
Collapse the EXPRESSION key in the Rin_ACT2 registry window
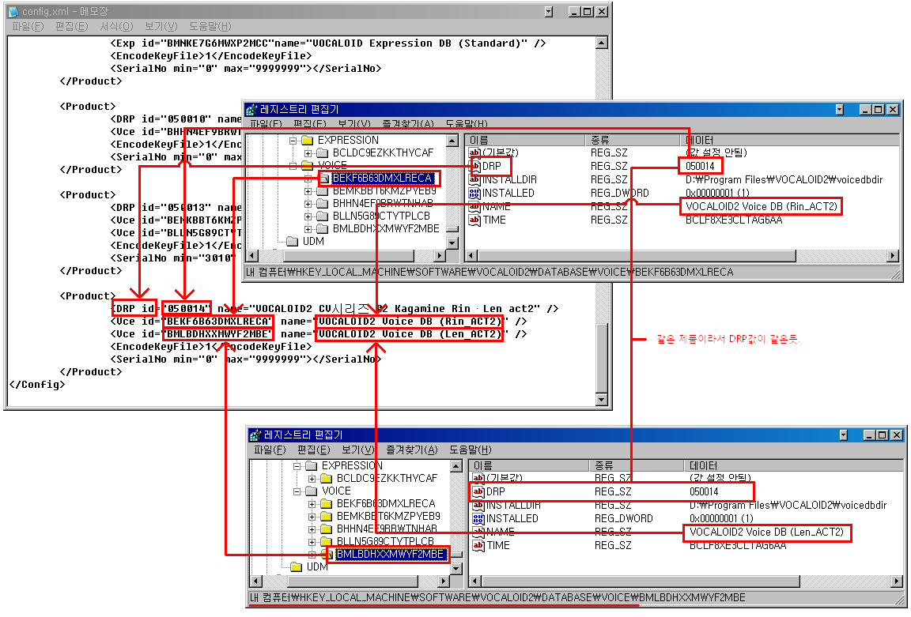click(x=293, y=140)
